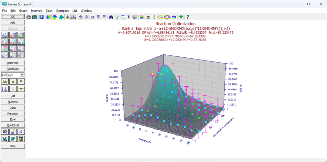Click the double yellow up-triangles button
Screen dimensions: 327x162
[5, 81]
